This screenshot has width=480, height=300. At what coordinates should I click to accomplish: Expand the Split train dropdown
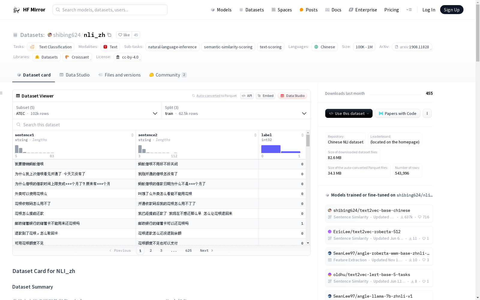[236, 110]
